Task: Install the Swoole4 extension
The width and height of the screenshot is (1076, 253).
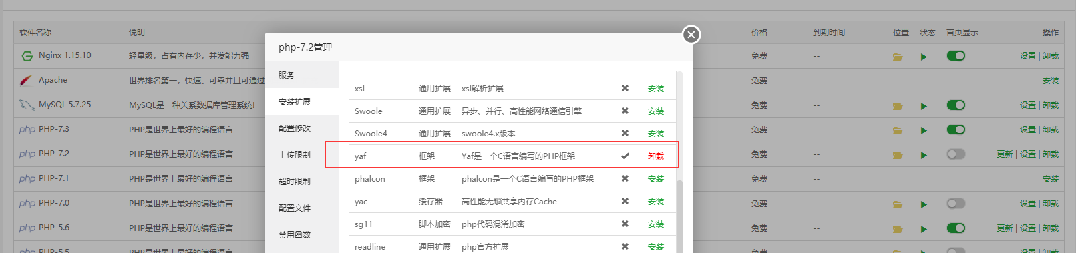Action: [x=656, y=134]
